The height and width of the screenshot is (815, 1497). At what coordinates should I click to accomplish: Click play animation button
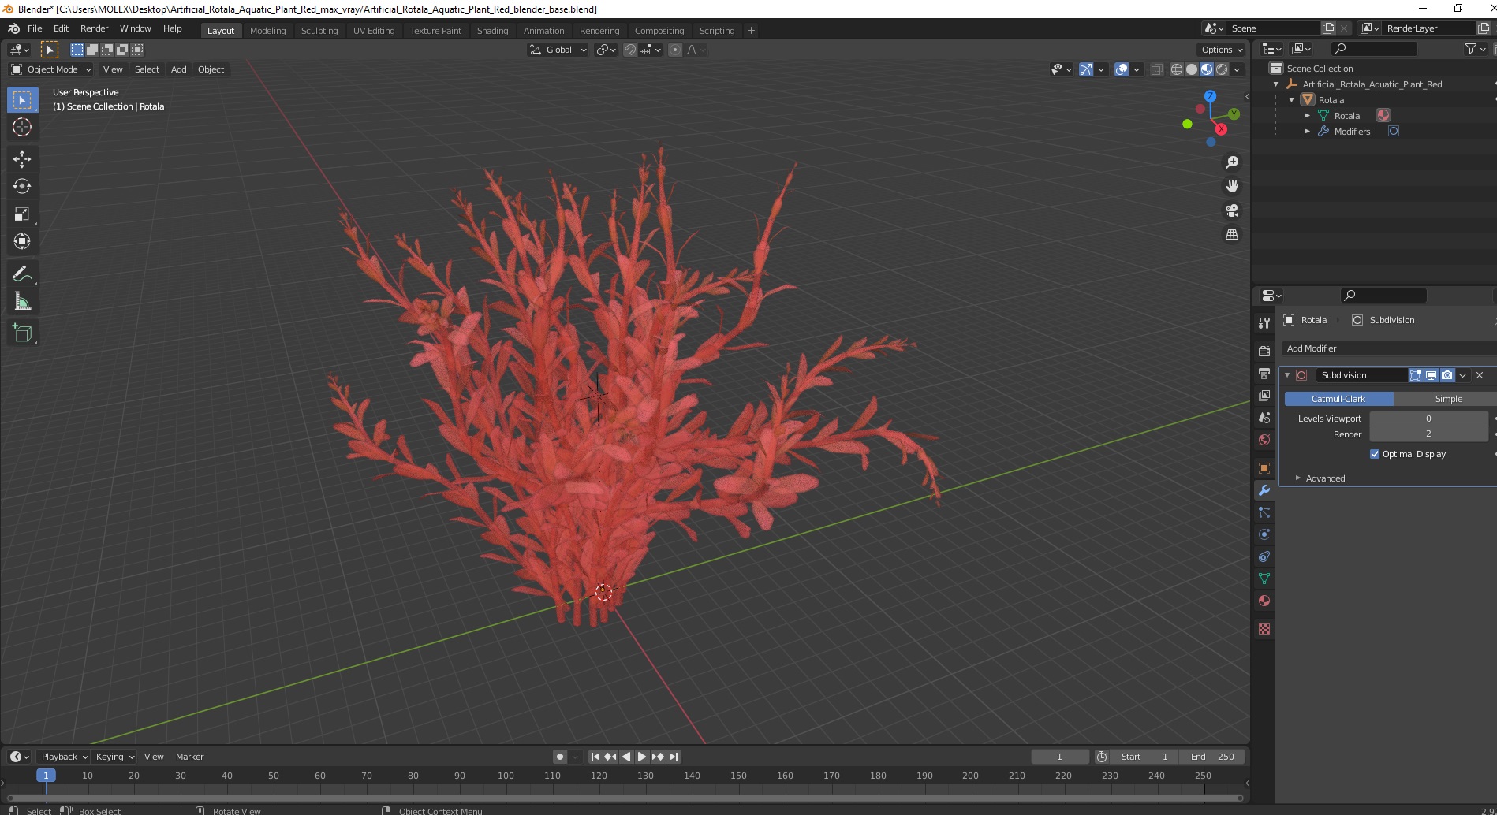coord(642,757)
